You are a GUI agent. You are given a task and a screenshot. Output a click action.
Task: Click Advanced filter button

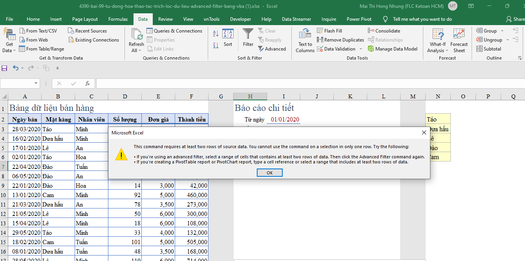click(272, 49)
